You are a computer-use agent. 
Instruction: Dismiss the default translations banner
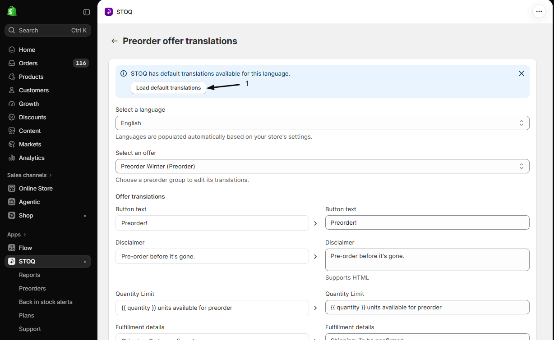(522, 73)
